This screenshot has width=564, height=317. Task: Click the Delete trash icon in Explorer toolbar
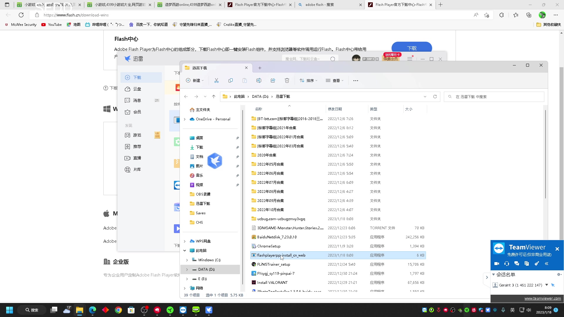pyautogui.click(x=287, y=80)
